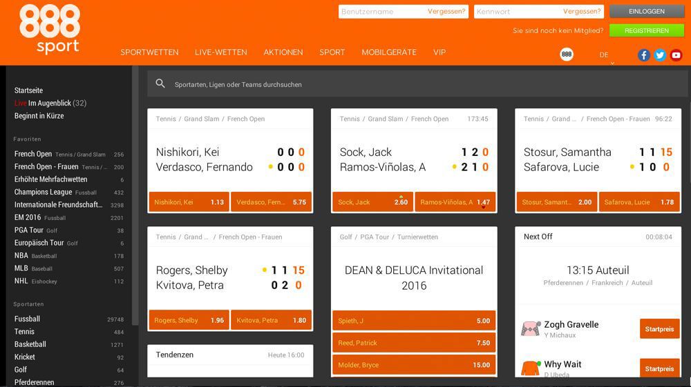The height and width of the screenshot is (387, 691).
Task: Bet on Safarova, Lucie at 1.78
Action: tap(639, 202)
